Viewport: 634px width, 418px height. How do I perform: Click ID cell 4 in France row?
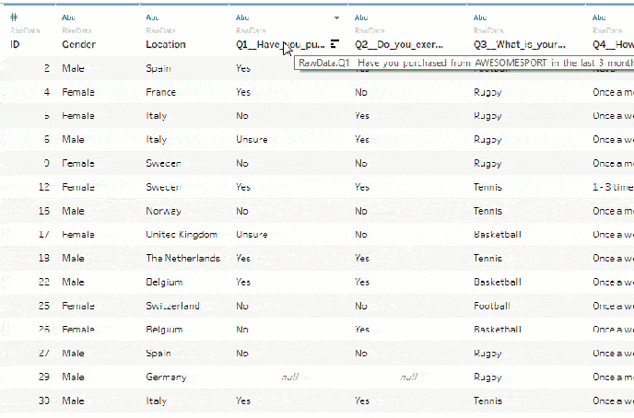pyautogui.click(x=47, y=92)
